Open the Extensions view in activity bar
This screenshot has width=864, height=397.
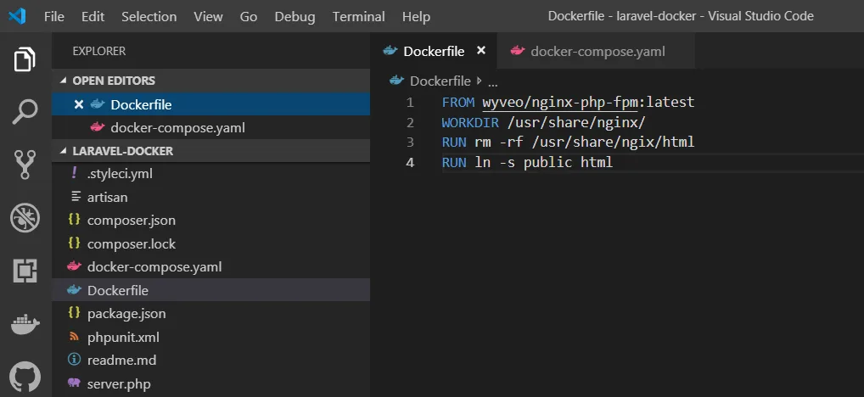tap(25, 271)
